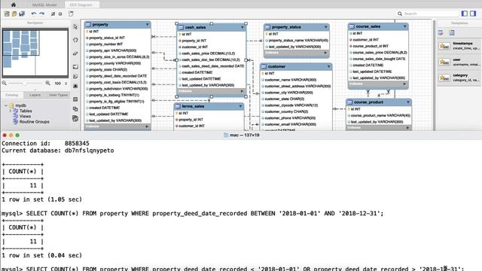
Task: Collapse the mydb schema node
Action: point(5,105)
